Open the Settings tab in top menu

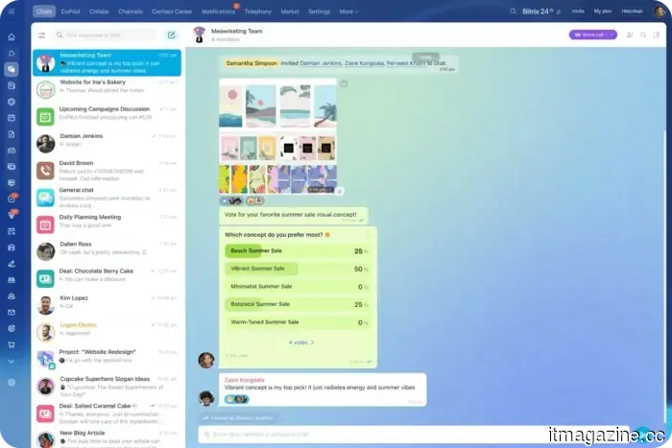pyautogui.click(x=320, y=12)
